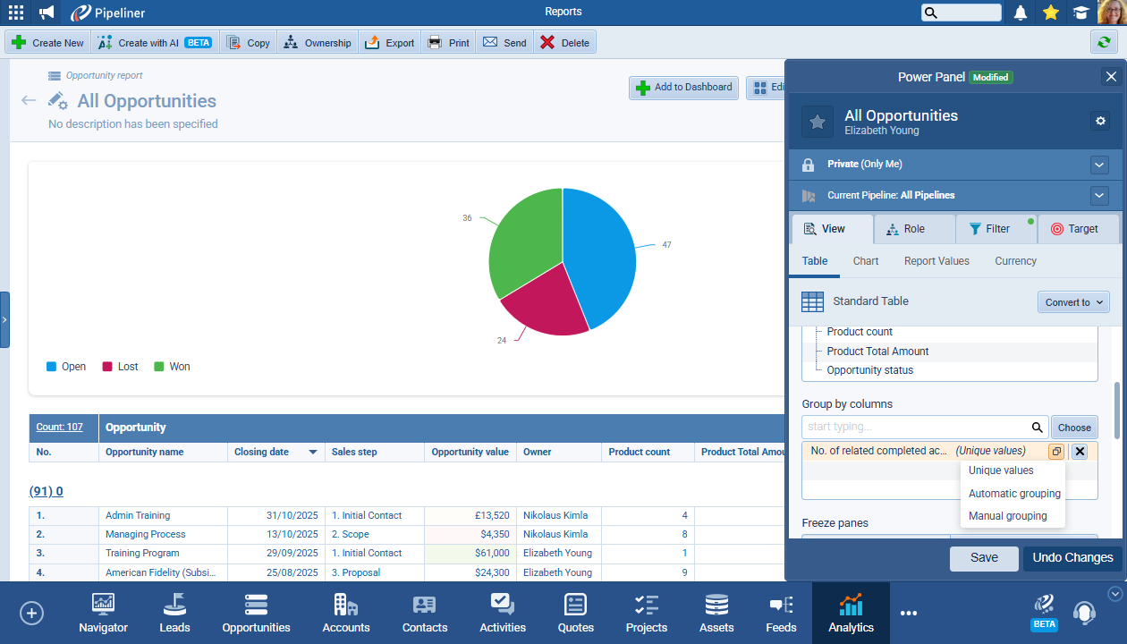Viewport: 1127px width, 644px height.
Task: Toggle Open series in chart legend
Action: coord(66,367)
